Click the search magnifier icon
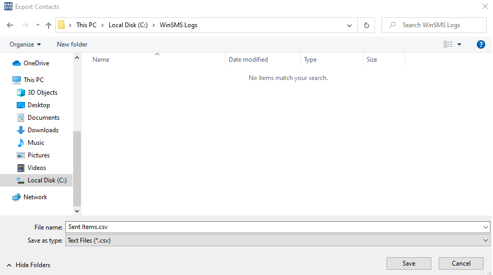 click(x=392, y=25)
